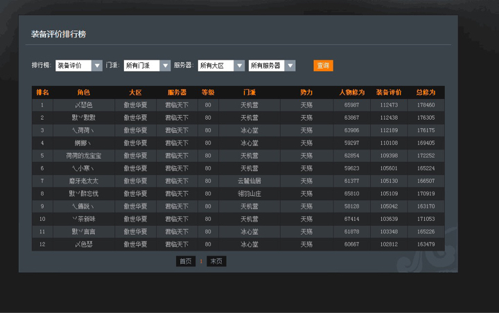
Task: Open the 所有大区 region dropdown
Action: (221, 66)
